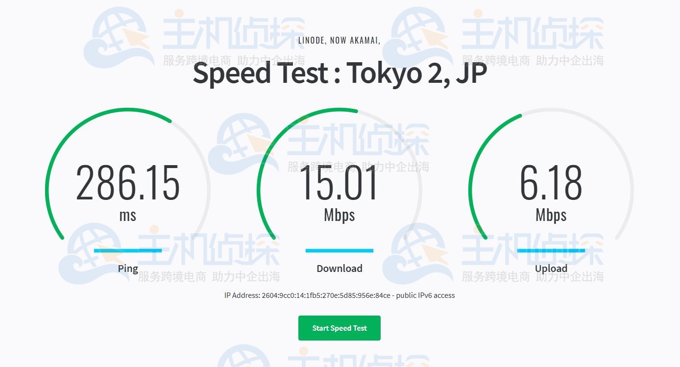Viewport: 680px width, 367px height.
Task: Select the Download label
Action: click(339, 268)
